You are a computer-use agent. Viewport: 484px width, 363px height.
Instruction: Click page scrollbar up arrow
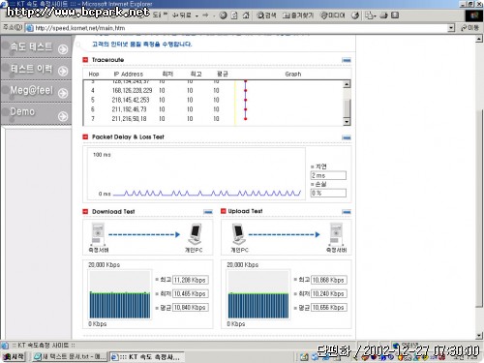coord(479,39)
